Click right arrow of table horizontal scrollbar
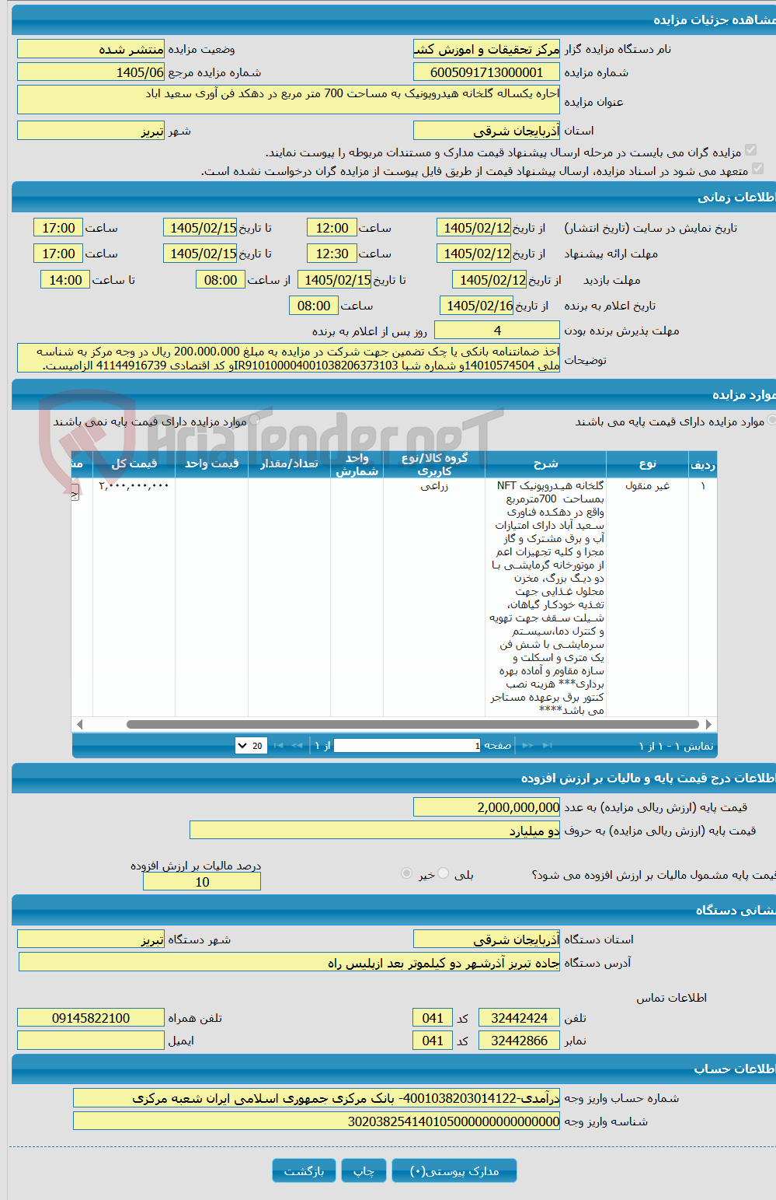Screen dimensions: 776x1200 point(708,724)
